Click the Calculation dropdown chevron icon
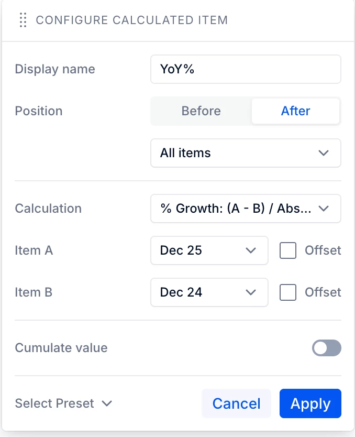The height and width of the screenshot is (437, 355). [x=324, y=209]
